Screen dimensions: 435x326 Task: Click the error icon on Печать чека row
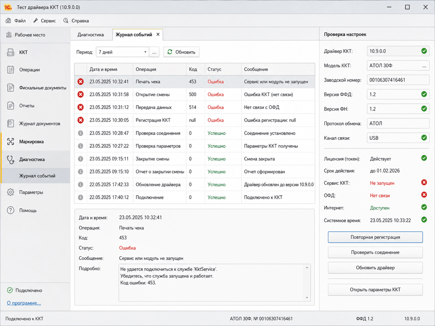click(81, 82)
